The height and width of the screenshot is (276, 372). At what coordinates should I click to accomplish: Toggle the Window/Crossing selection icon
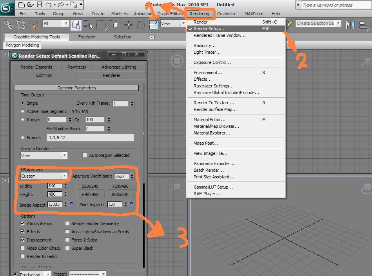click(x=114, y=25)
